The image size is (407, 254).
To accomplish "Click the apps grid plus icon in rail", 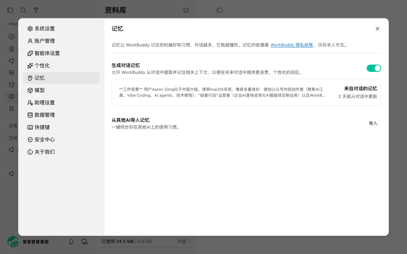I will (12, 109).
